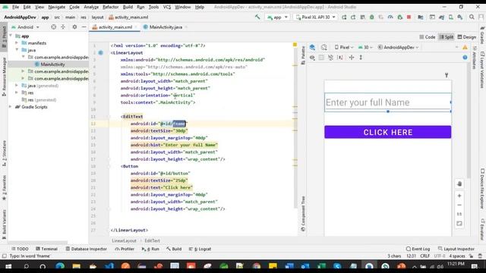Open the Build menu
486x273 pixels.
(x=128, y=7)
